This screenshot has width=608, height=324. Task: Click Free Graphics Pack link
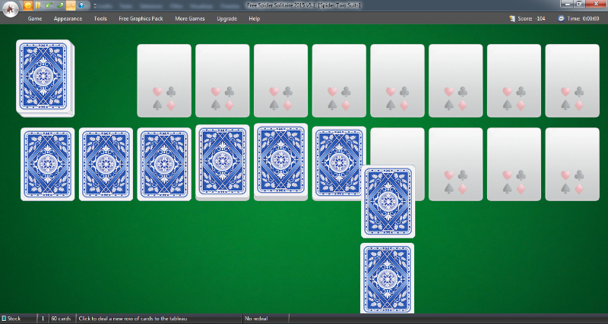point(141,18)
